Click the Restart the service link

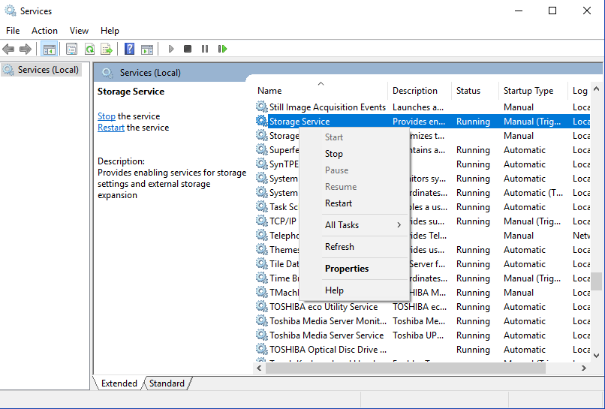click(x=111, y=128)
